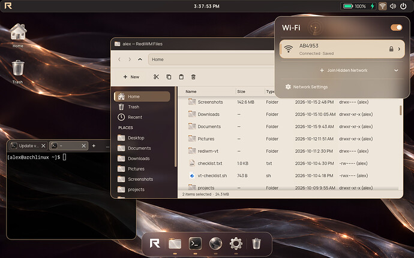414x258 pixels.
Task: Click the file list vertical scrollbar
Action: [400, 110]
